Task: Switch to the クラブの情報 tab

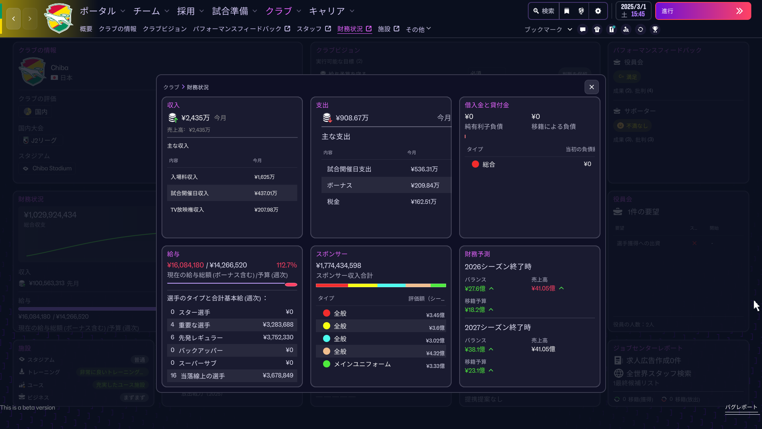Action: [117, 29]
